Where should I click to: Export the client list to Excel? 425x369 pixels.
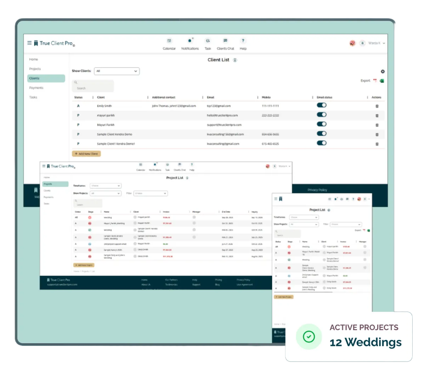[382, 81]
